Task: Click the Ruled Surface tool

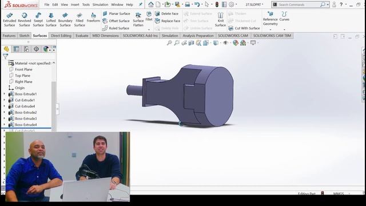Action: coord(116,28)
